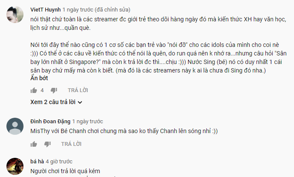The height and width of the screenshot is (177, 294).
Task: Open '1 ngày trước' timestamp of Đình Đoan Đặng
Action: coord(88,122)
